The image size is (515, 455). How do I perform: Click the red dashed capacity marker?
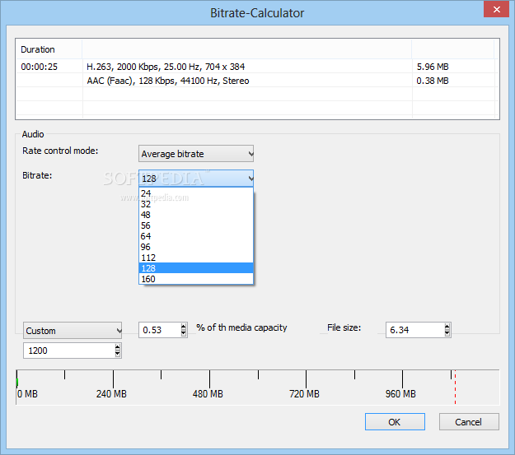tap(455, 386)
